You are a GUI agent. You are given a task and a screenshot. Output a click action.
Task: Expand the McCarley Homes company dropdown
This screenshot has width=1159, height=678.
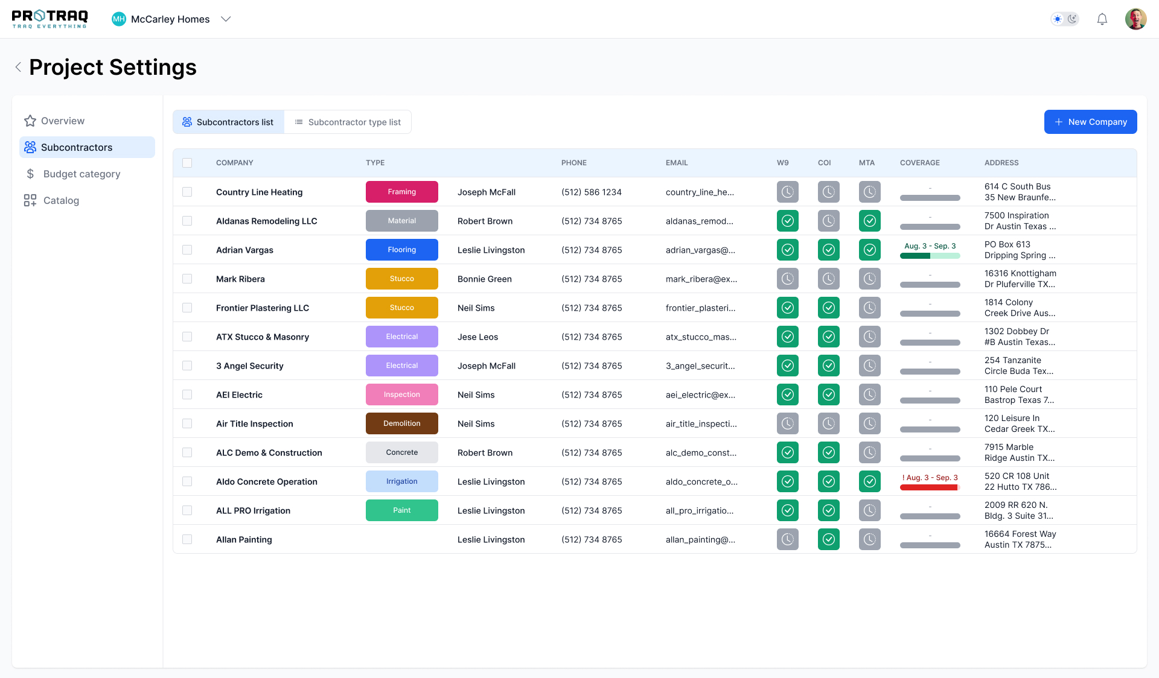(226, 19)
